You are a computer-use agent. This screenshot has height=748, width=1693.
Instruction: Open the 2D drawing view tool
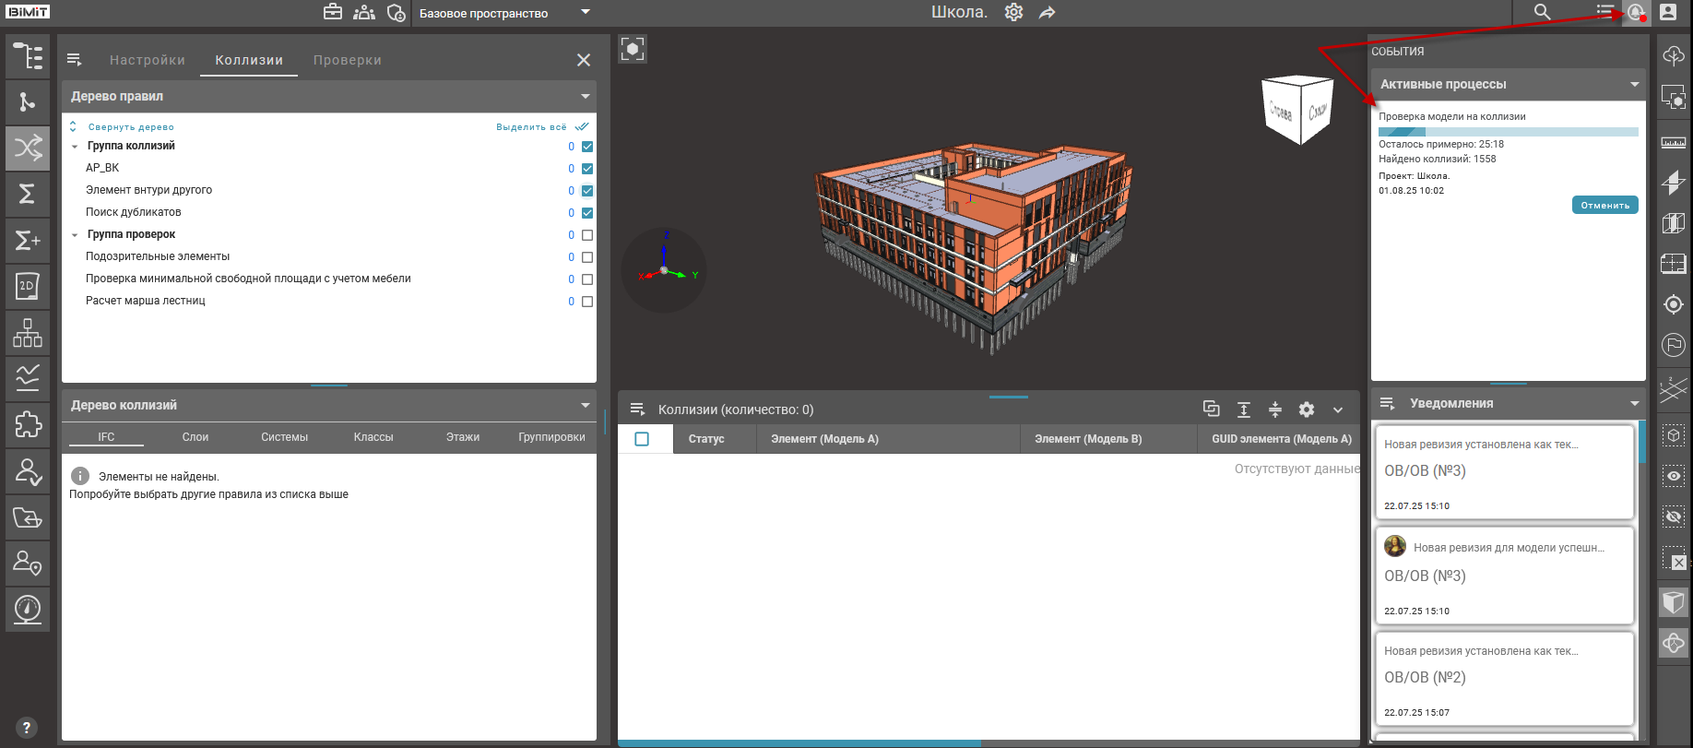pyautogui.click(x=28, y=286)
